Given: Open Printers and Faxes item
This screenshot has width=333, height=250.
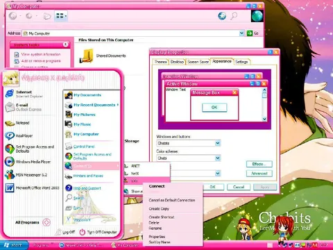Looking at the screenshot, I should coord(84,176).
